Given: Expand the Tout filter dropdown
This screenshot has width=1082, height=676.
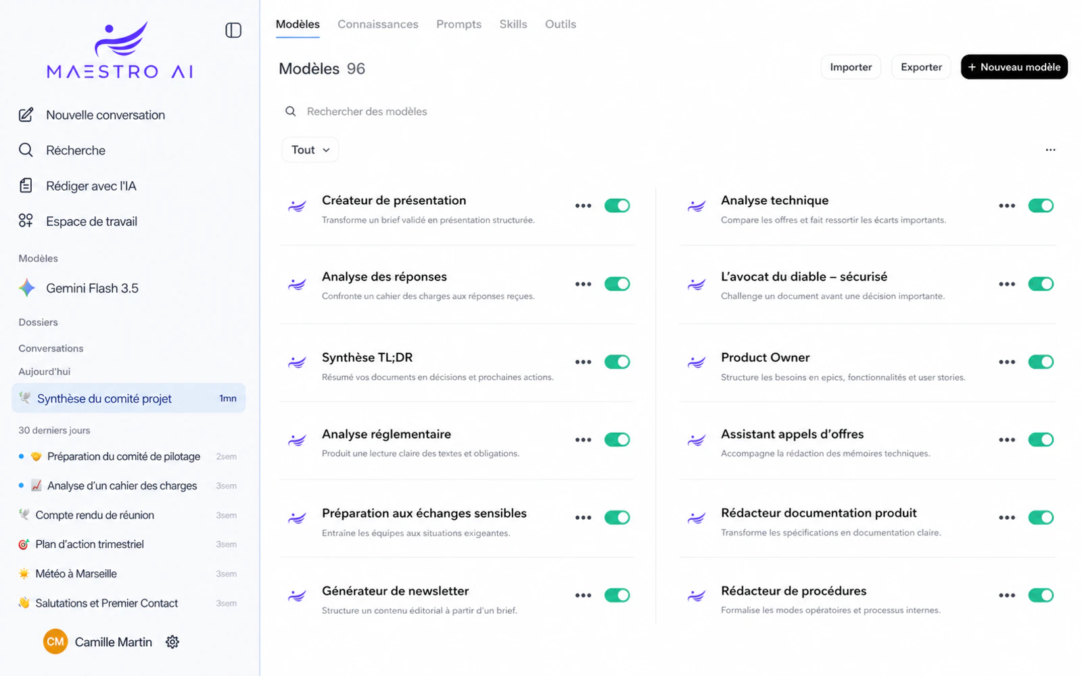Looking at the screenshot, I should pyautogui.click(x=310, y=150).
